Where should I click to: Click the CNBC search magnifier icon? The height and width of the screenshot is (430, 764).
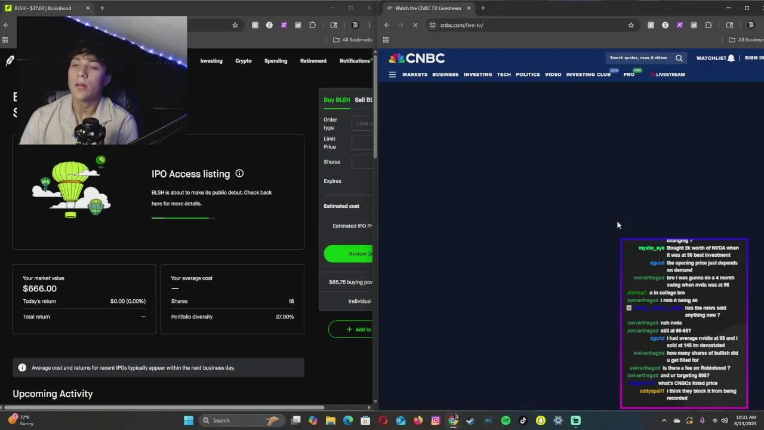coord(679,58)
